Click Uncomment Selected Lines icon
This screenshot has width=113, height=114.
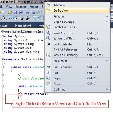pos(40,18)
